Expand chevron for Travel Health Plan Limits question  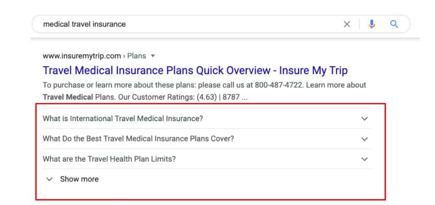364,159
